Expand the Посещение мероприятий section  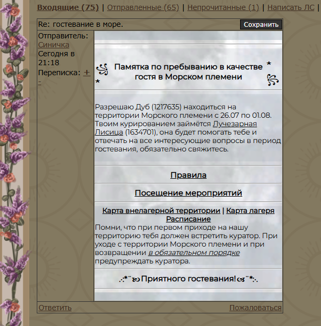click(188, 193)
